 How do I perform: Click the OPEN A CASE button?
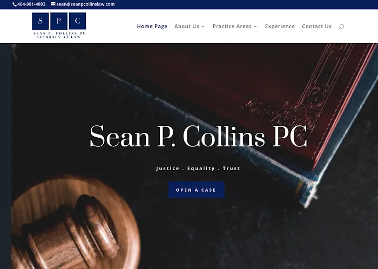click(196, 190)
